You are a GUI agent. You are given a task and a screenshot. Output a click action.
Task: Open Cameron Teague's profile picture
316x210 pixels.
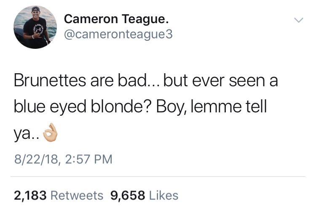coord(35,27)
